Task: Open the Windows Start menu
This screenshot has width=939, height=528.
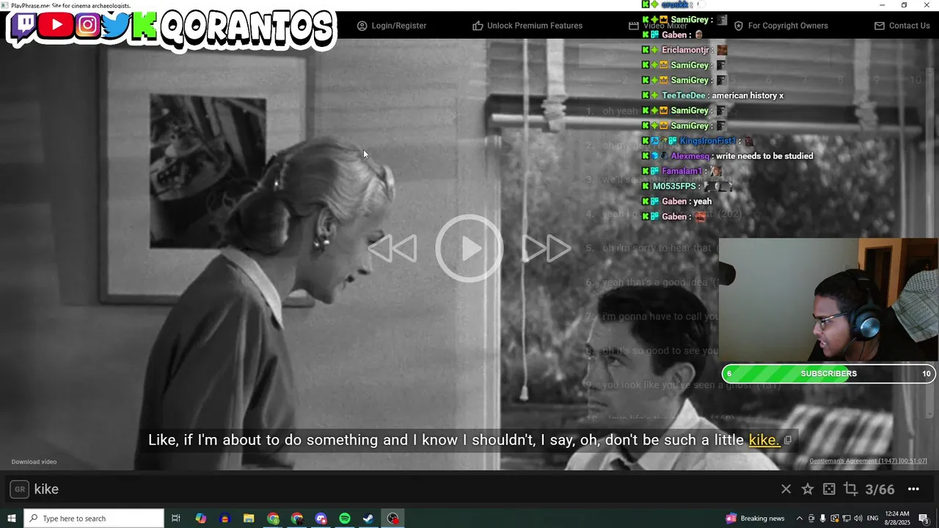Action: (12, 518)
